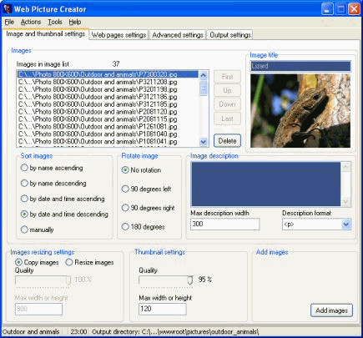Click image list scroll down arrow
Screen dimensions: 363x338
[204, 142]
